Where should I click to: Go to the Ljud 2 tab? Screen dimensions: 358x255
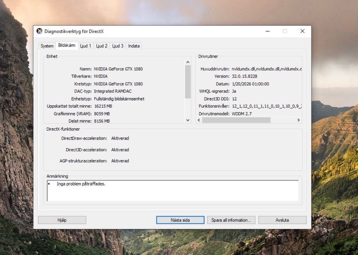101,46
